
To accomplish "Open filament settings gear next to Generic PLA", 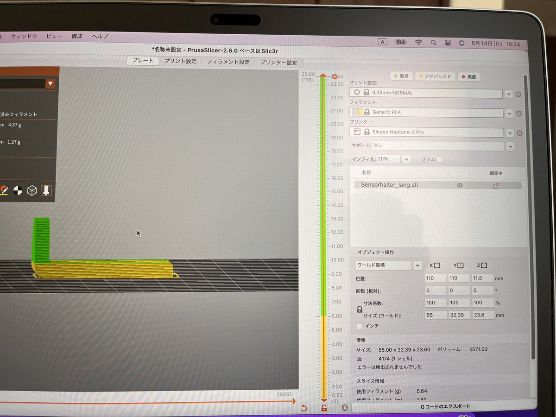I will (519, 114).
